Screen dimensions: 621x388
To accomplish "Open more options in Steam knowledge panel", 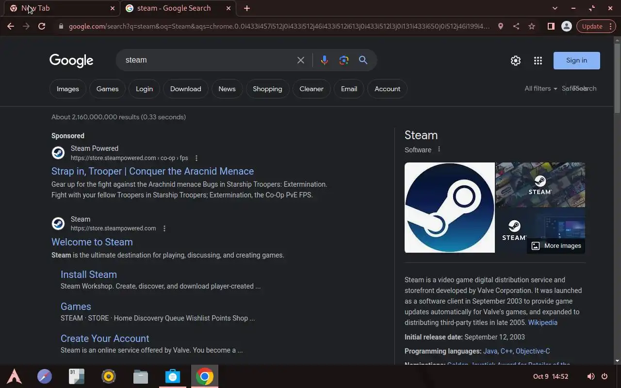I will (x=439, y=149).
